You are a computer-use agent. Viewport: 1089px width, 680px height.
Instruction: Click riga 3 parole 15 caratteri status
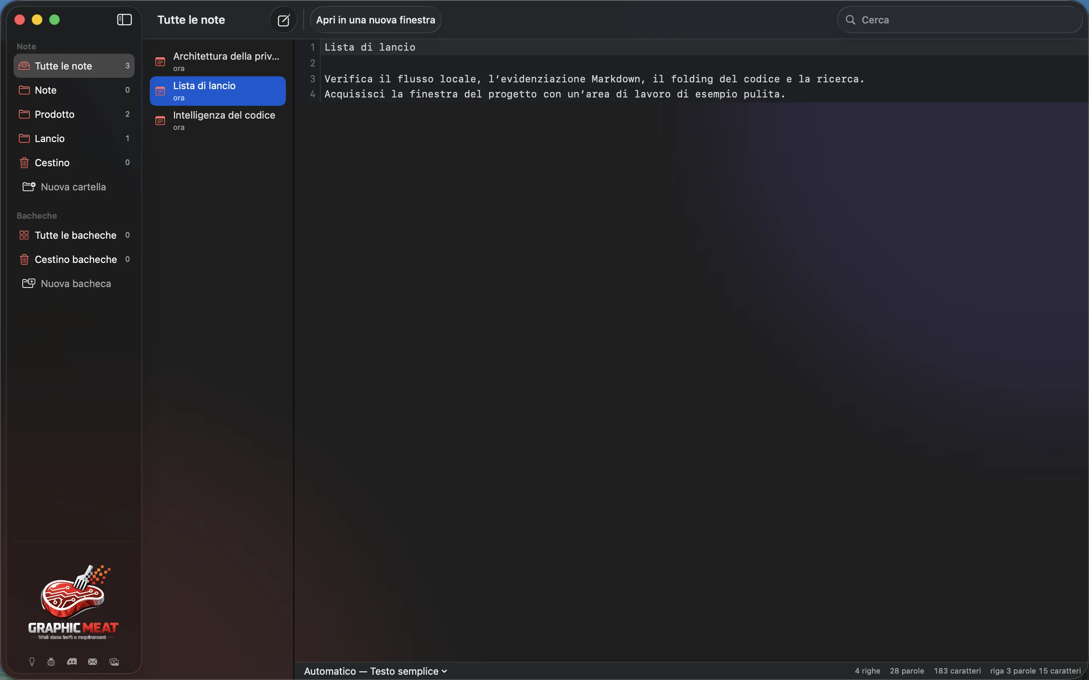click(1035, 671)
